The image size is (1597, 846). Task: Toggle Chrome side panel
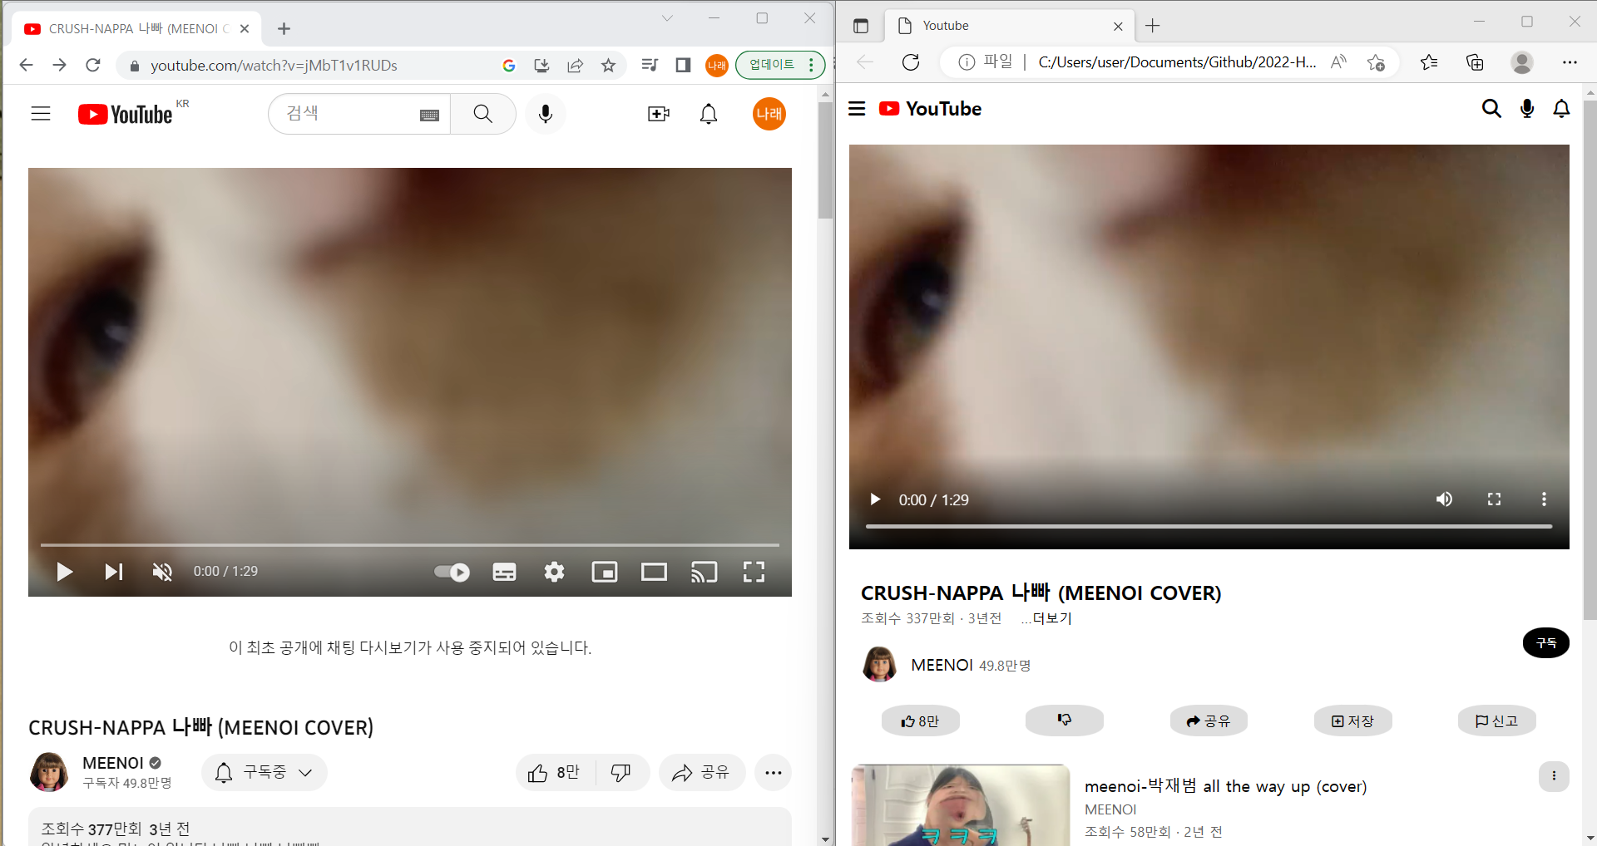click(x=683, y=65)
